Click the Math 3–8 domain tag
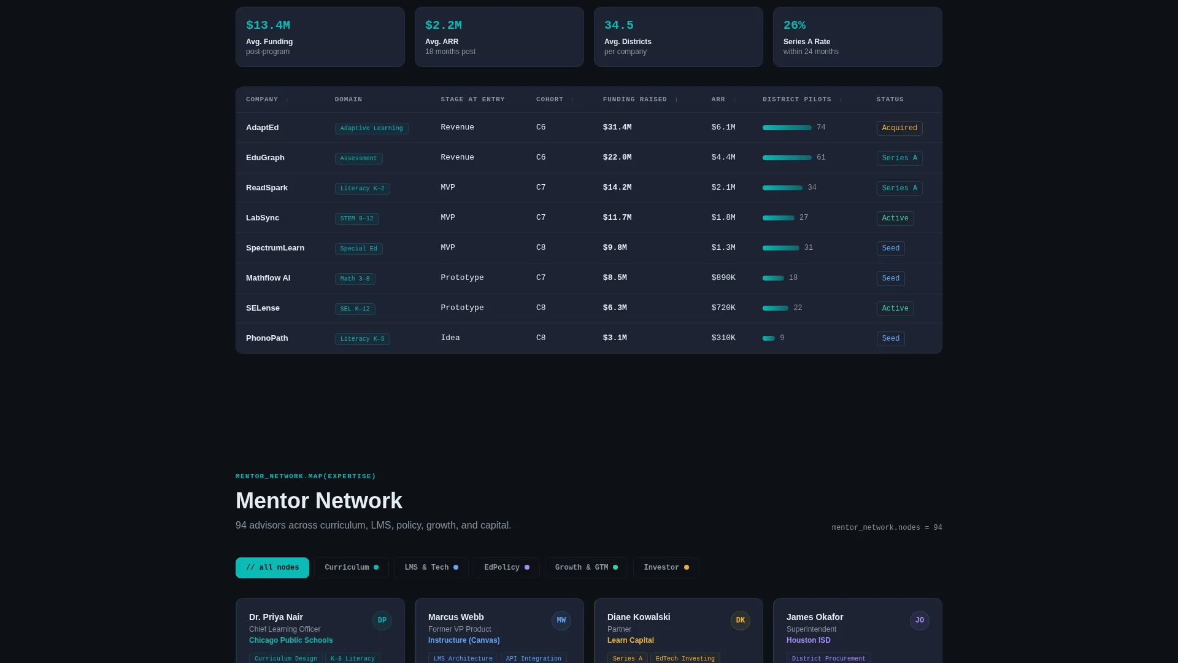 [x=355, y=279]
